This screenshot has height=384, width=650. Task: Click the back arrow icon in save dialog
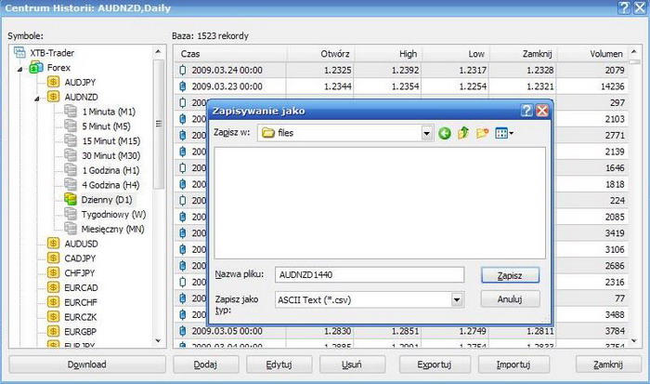click(x=445, y=133)
